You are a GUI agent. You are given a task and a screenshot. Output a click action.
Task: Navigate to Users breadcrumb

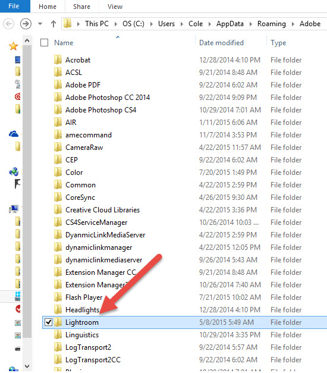click(x=166, y=24)
